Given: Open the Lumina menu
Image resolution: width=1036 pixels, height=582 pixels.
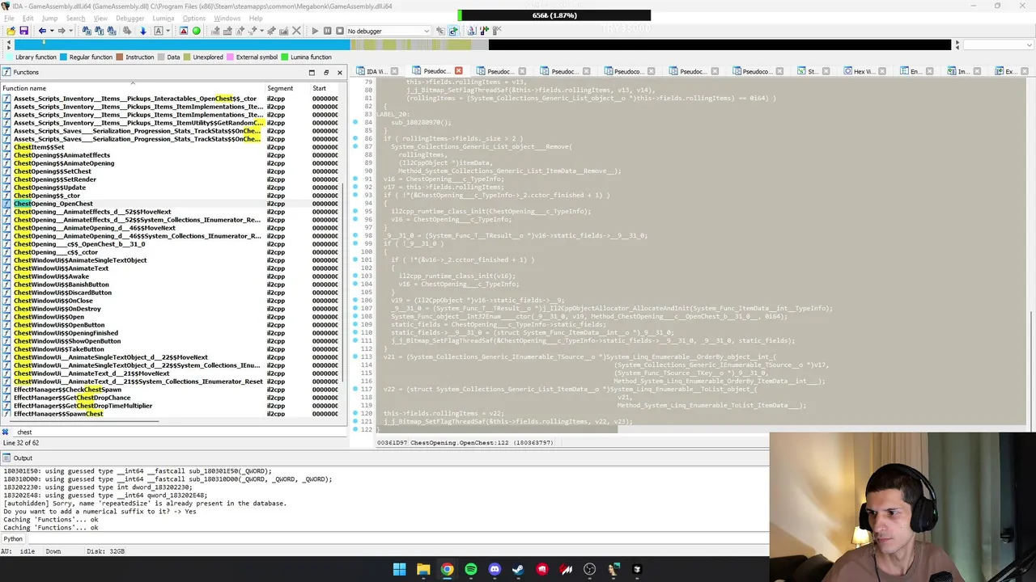Looking at the screenshot, I should [x=163, y=18].
